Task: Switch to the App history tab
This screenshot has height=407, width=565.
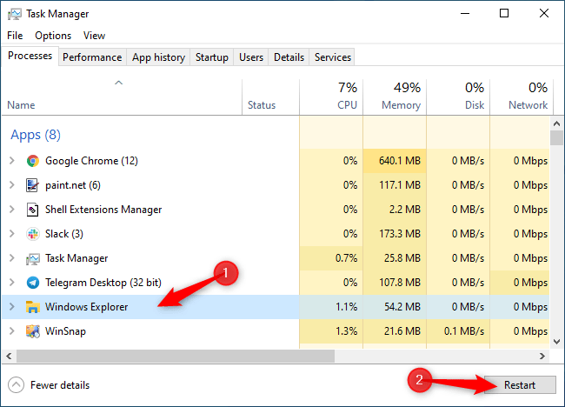Action: 158,57
